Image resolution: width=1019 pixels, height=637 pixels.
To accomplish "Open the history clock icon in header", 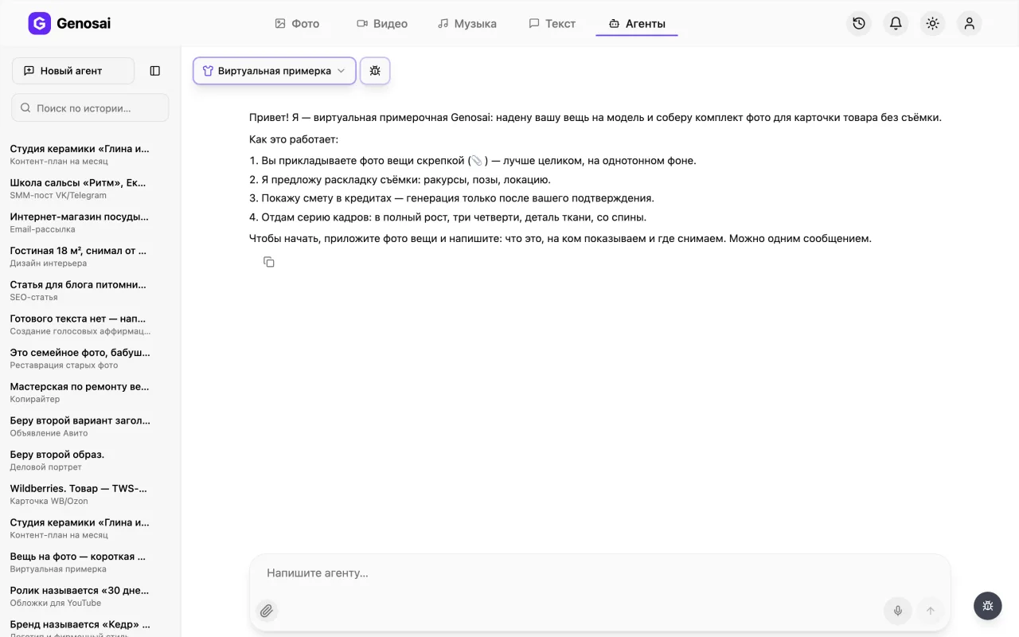I will (859, 23).
